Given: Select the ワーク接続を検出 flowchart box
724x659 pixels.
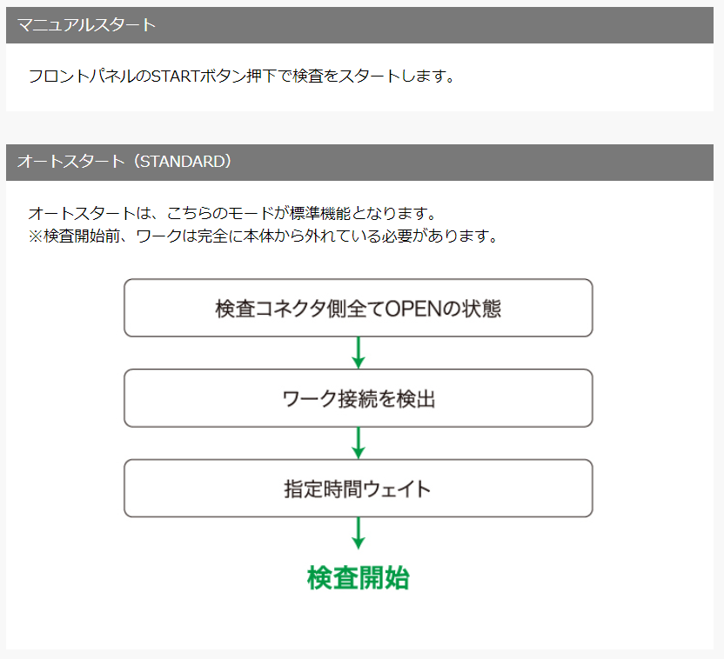Looking at the screenshot, I should click(x=358, y=398).
